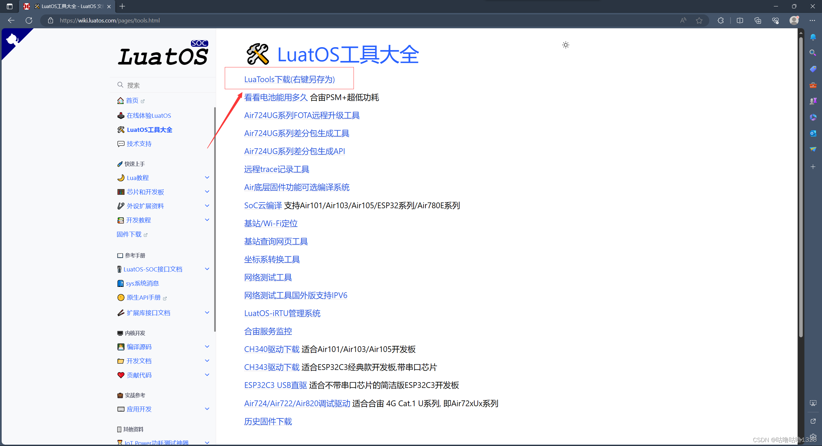The height and width of the screenshot is (446, 822).
Task: Select 在线体验LuatOS in sidebar
Action: click(x=148, y=116)
